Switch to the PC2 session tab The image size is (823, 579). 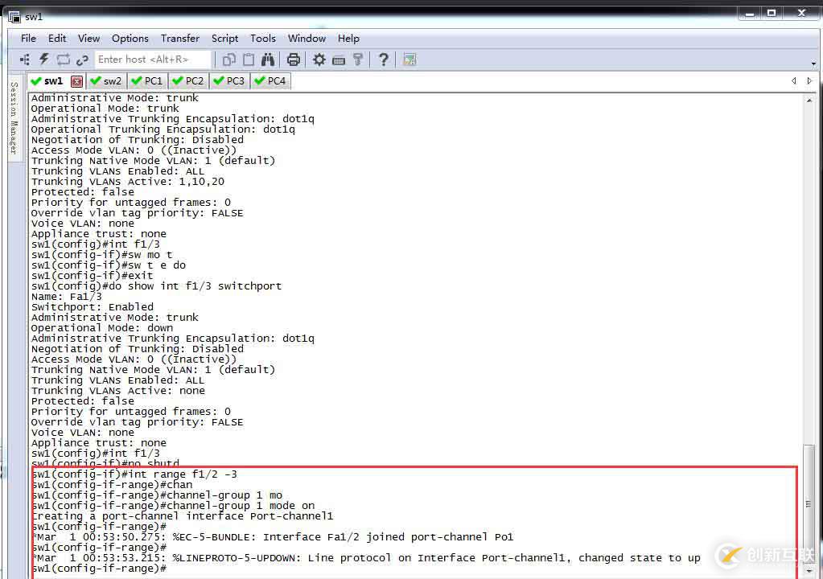tap(188, 81)
